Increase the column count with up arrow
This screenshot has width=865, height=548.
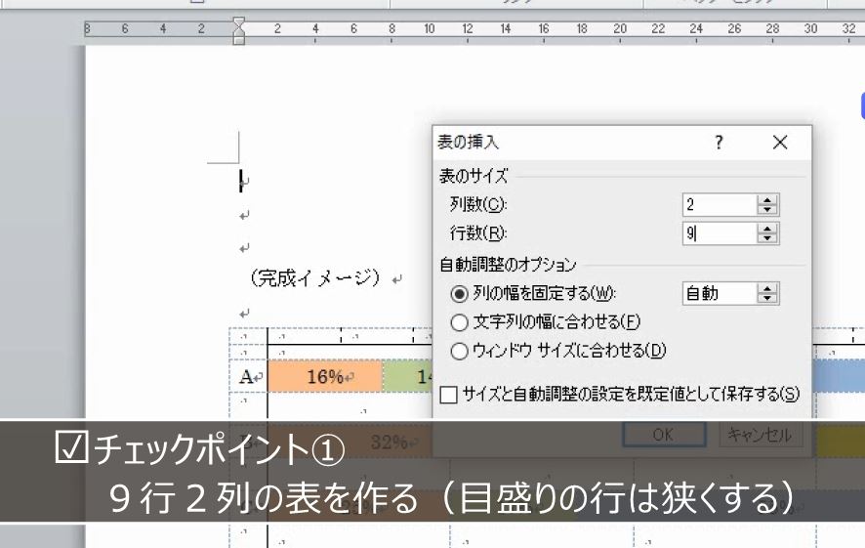pos(767,200)
